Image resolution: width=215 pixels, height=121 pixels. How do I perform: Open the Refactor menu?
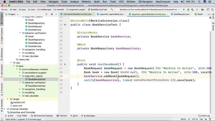[86, 2]
